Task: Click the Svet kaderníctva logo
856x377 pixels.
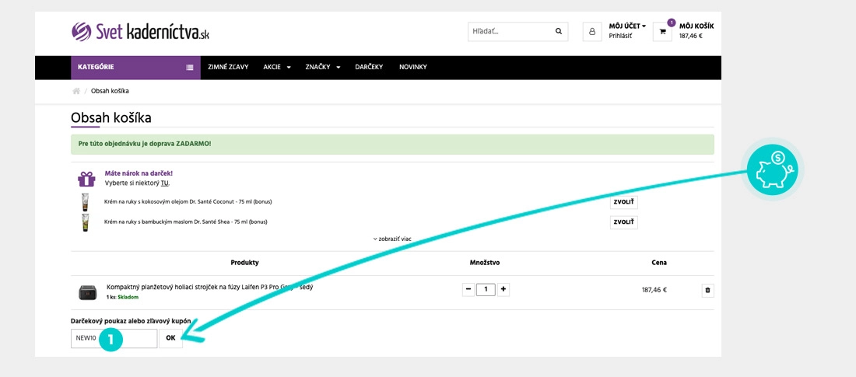Action: point(140,32)
